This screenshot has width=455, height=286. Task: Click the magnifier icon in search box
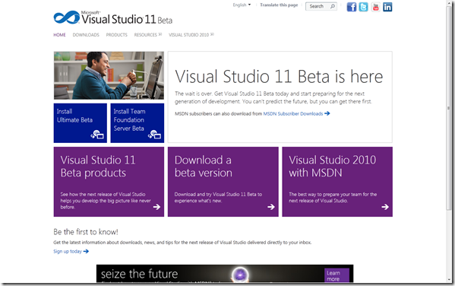(x=333, y=6)
